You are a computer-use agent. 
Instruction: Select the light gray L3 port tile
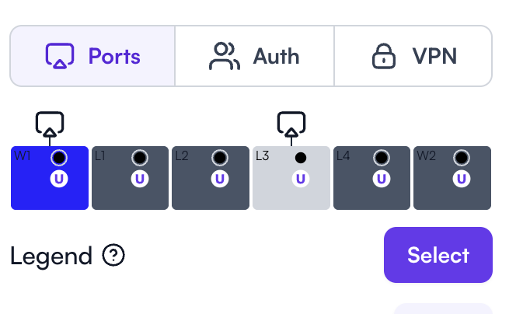click(291, 178)
